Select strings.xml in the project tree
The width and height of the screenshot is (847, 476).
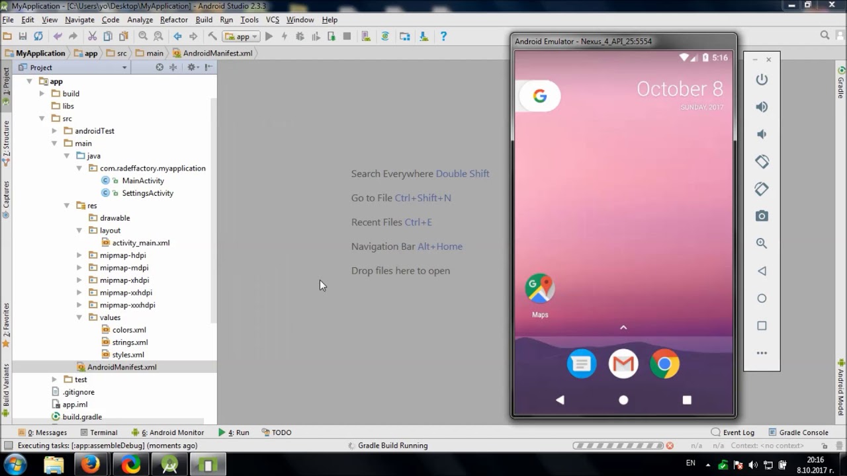tap(130, 342)
